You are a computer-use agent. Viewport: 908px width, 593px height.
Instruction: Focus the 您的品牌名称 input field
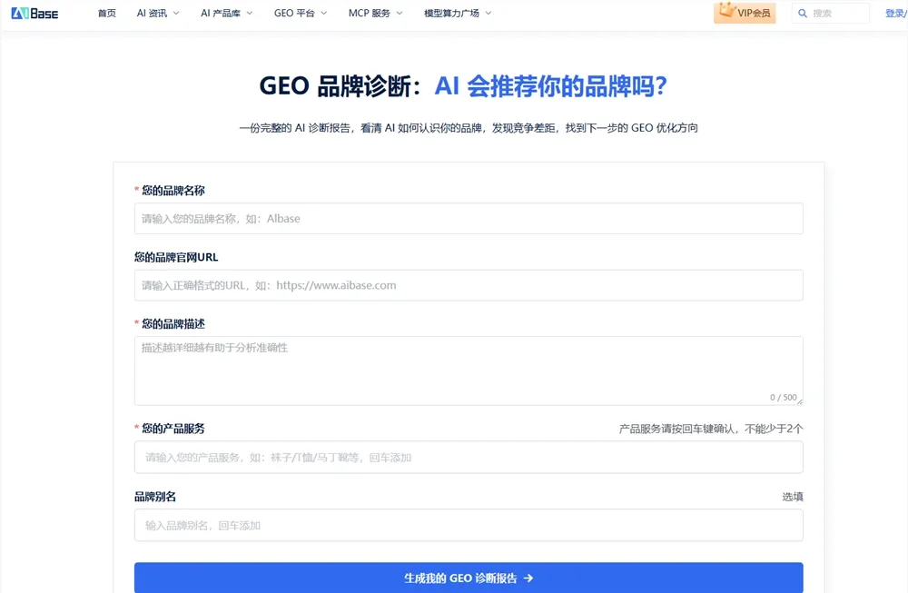coord(469,218)
